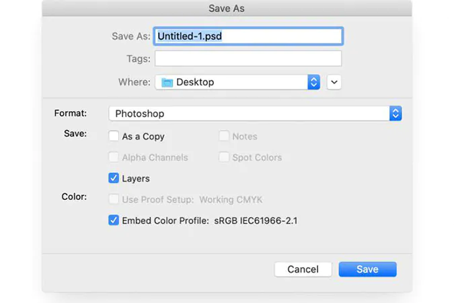Screen dimensions: 454x303
Task: Disable the Embed Color Profile checkbox
Action: pos(114,220)
